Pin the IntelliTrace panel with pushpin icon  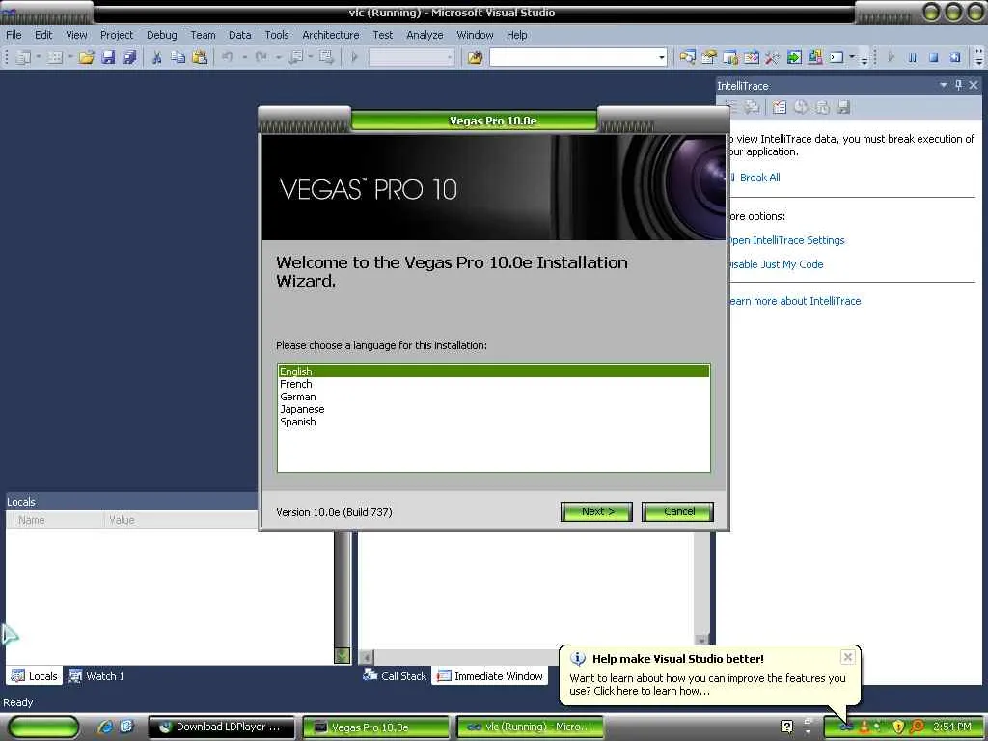pos(958,85)
